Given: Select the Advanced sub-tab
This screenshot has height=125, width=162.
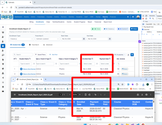Looking at the screenshot, I should [x=48, y=45].
